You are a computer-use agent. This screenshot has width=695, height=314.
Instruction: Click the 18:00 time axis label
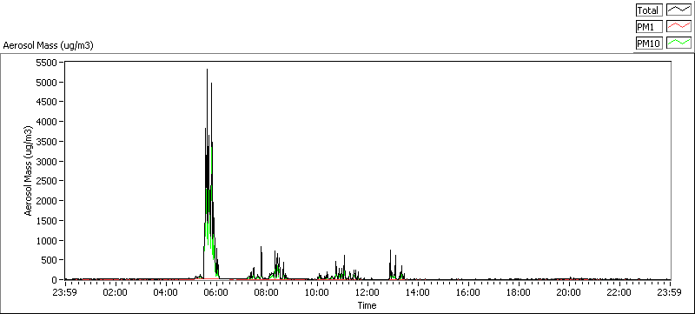[519, 292]
